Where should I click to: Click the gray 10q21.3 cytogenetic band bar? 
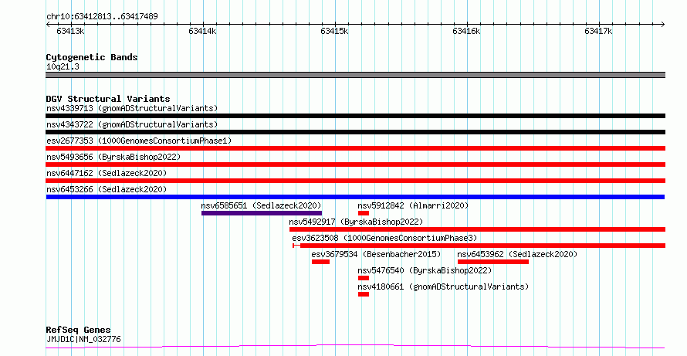[355, 75]
